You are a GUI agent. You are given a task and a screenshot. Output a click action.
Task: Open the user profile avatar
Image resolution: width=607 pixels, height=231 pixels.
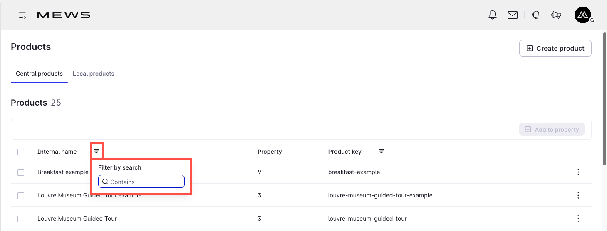(583, 15)
